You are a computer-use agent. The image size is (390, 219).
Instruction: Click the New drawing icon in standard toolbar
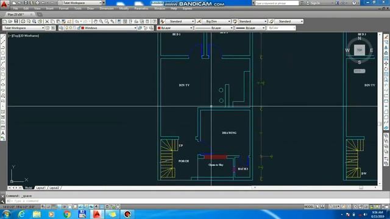coord(5,22)
